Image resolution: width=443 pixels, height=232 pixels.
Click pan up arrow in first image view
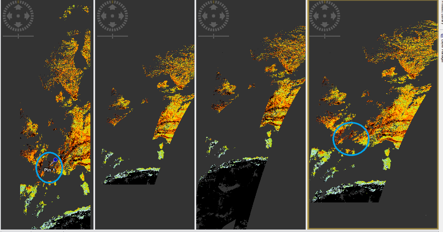click(18, 6)
